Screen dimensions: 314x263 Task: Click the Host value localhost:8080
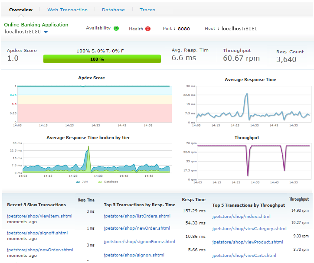pyautogui.click(x=239, y=29)
